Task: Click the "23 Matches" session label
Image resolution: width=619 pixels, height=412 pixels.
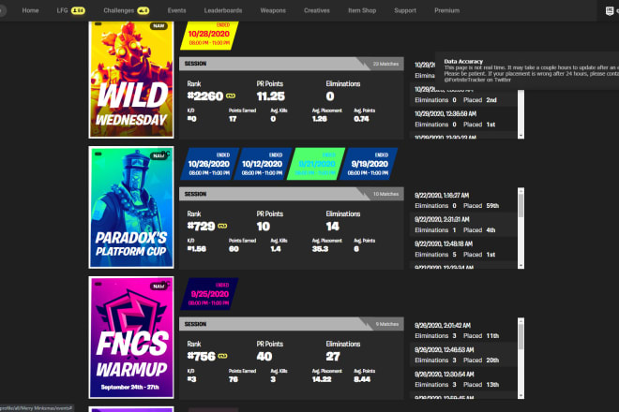Action: point(385,64)
